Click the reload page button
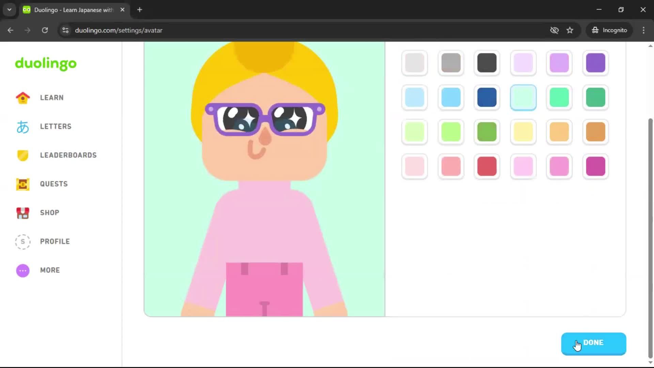The width and height of the screenshot is (654, 368). (45, 30)
